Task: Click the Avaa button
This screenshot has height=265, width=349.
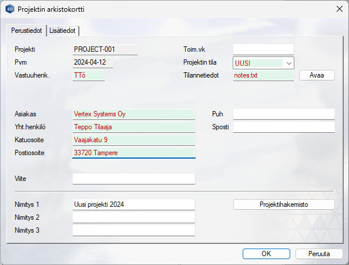Action: [x=317, y=75]
